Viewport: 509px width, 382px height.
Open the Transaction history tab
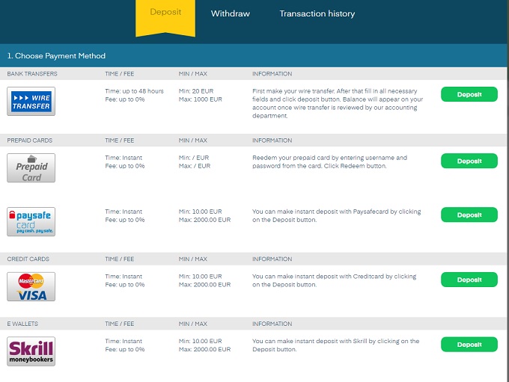[317, 13]
